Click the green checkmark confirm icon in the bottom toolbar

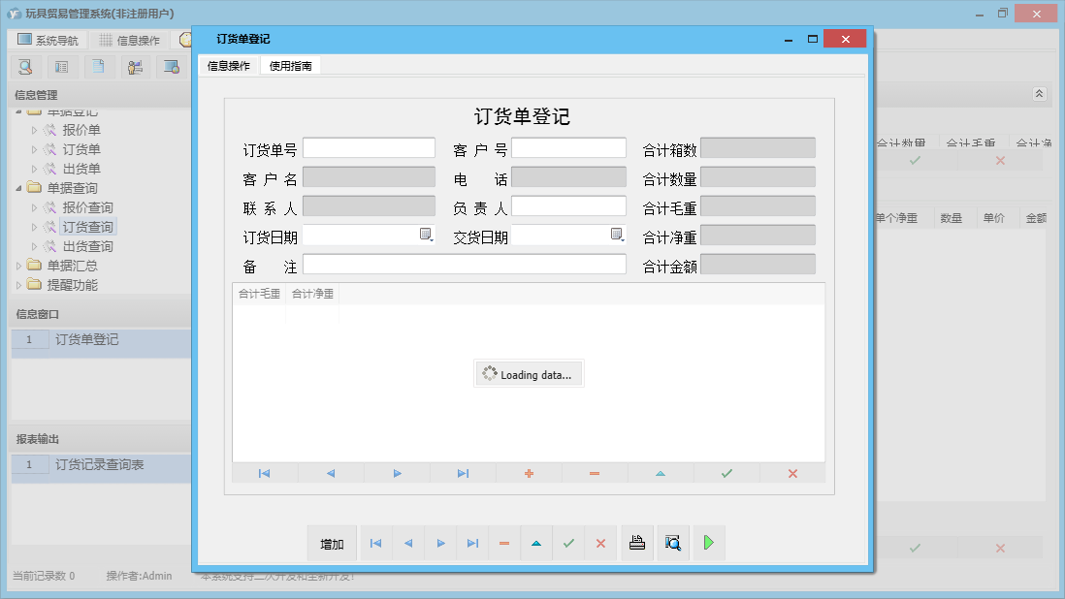tap(568, 543)
